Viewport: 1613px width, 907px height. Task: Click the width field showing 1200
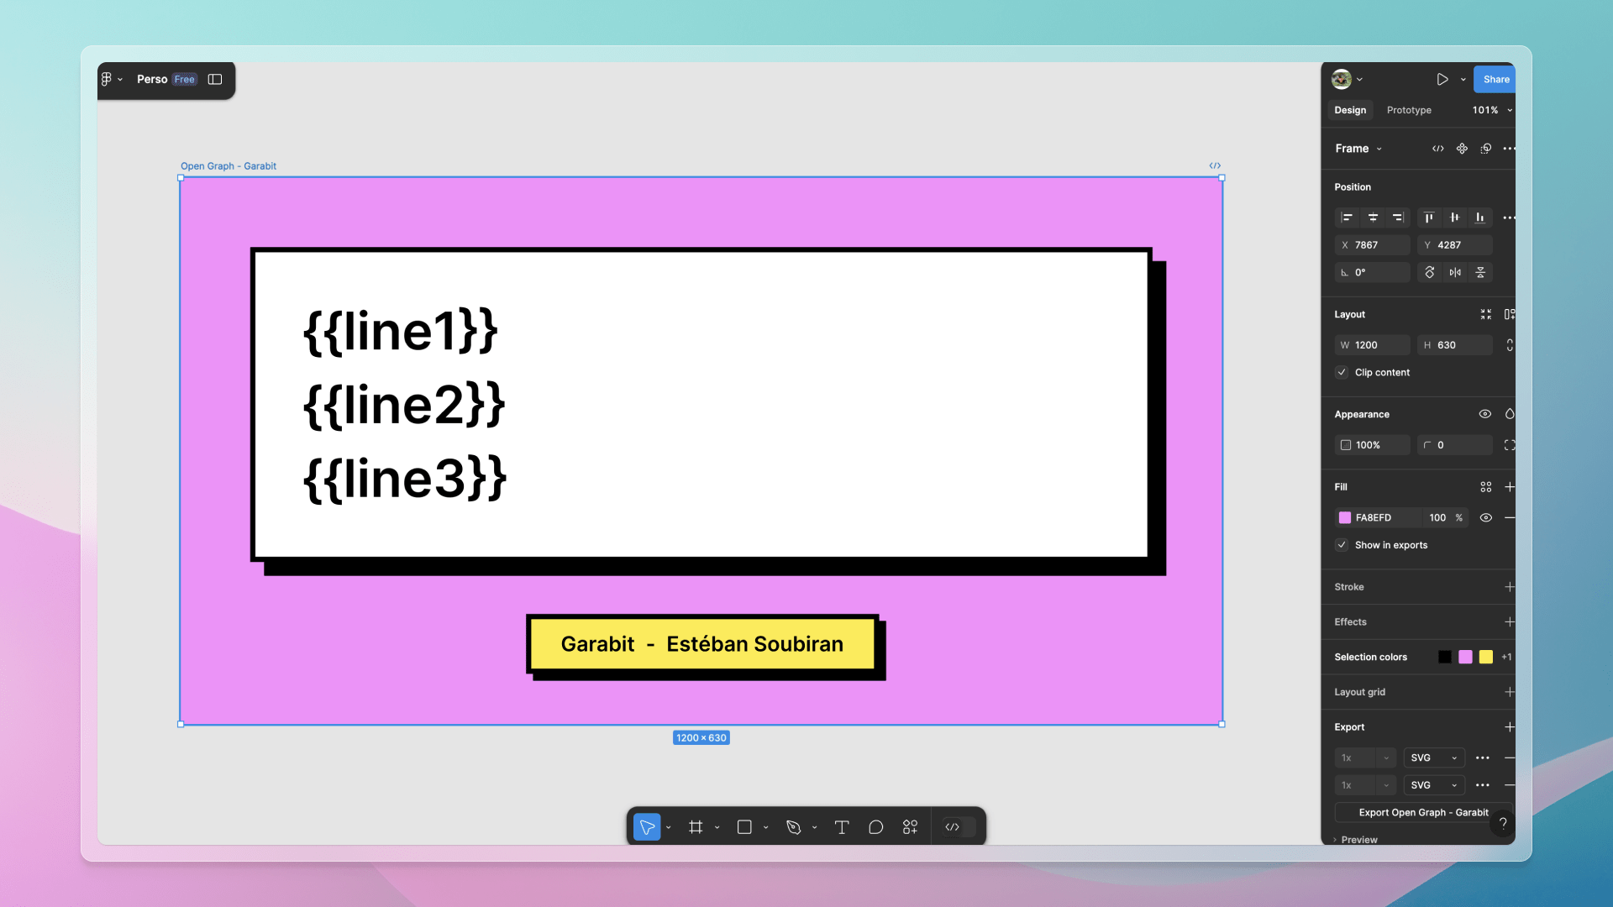point(1373,345)
